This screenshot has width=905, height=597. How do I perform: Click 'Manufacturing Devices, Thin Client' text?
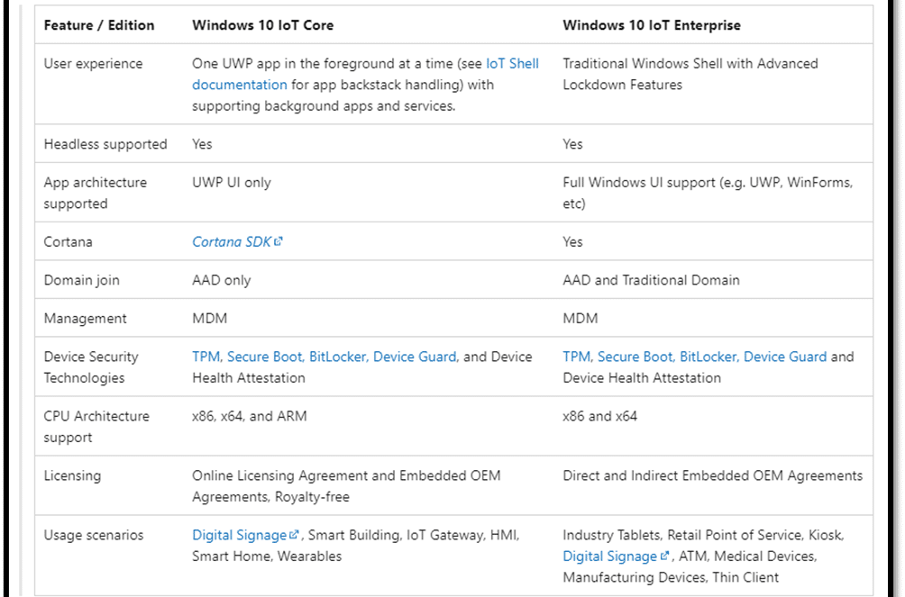(671, 577)
